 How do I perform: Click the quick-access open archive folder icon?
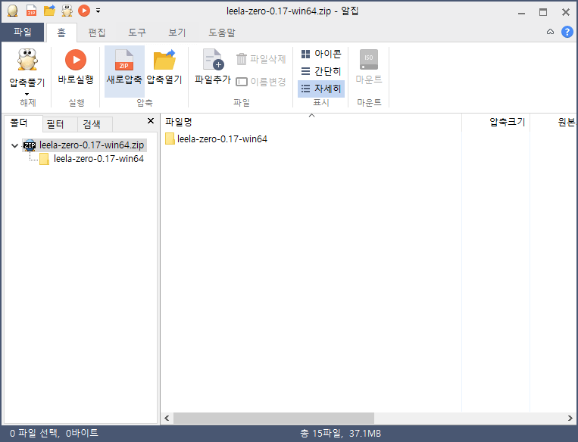(x=49, y=11)
